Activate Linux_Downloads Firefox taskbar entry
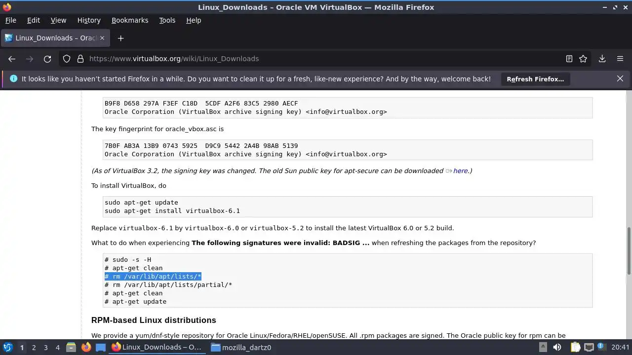The image size is (632, 355). tap(157, 347)
